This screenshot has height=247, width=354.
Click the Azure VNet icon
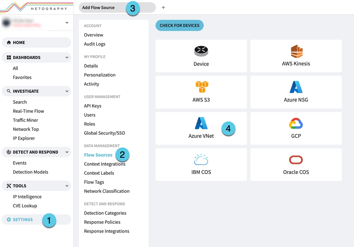point(201,123)
